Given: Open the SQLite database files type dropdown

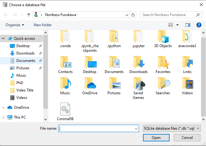Looking at the screenshot, I should point(172,128).
